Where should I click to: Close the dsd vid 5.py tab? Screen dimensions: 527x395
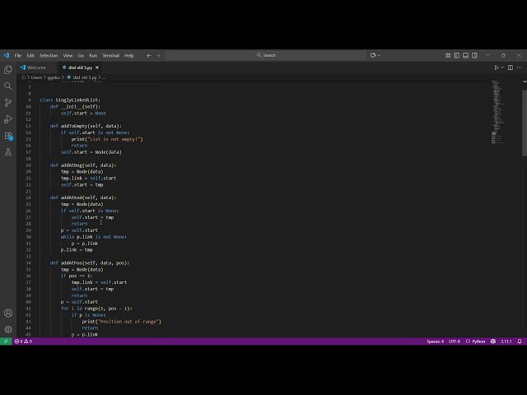pos(97,67)
